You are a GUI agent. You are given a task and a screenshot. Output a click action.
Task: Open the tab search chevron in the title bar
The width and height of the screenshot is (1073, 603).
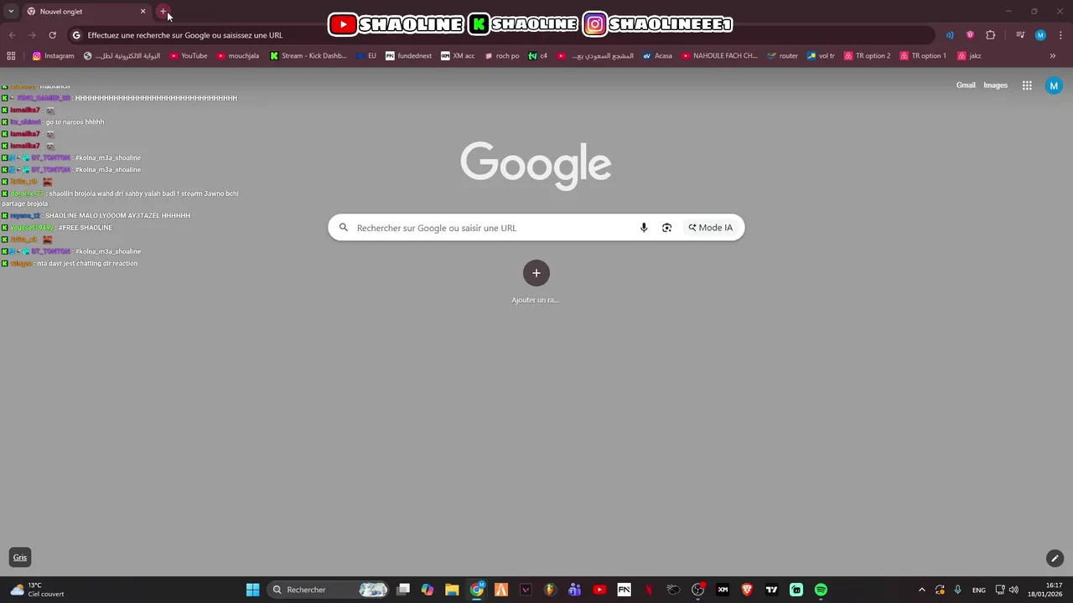pos(11,12)
